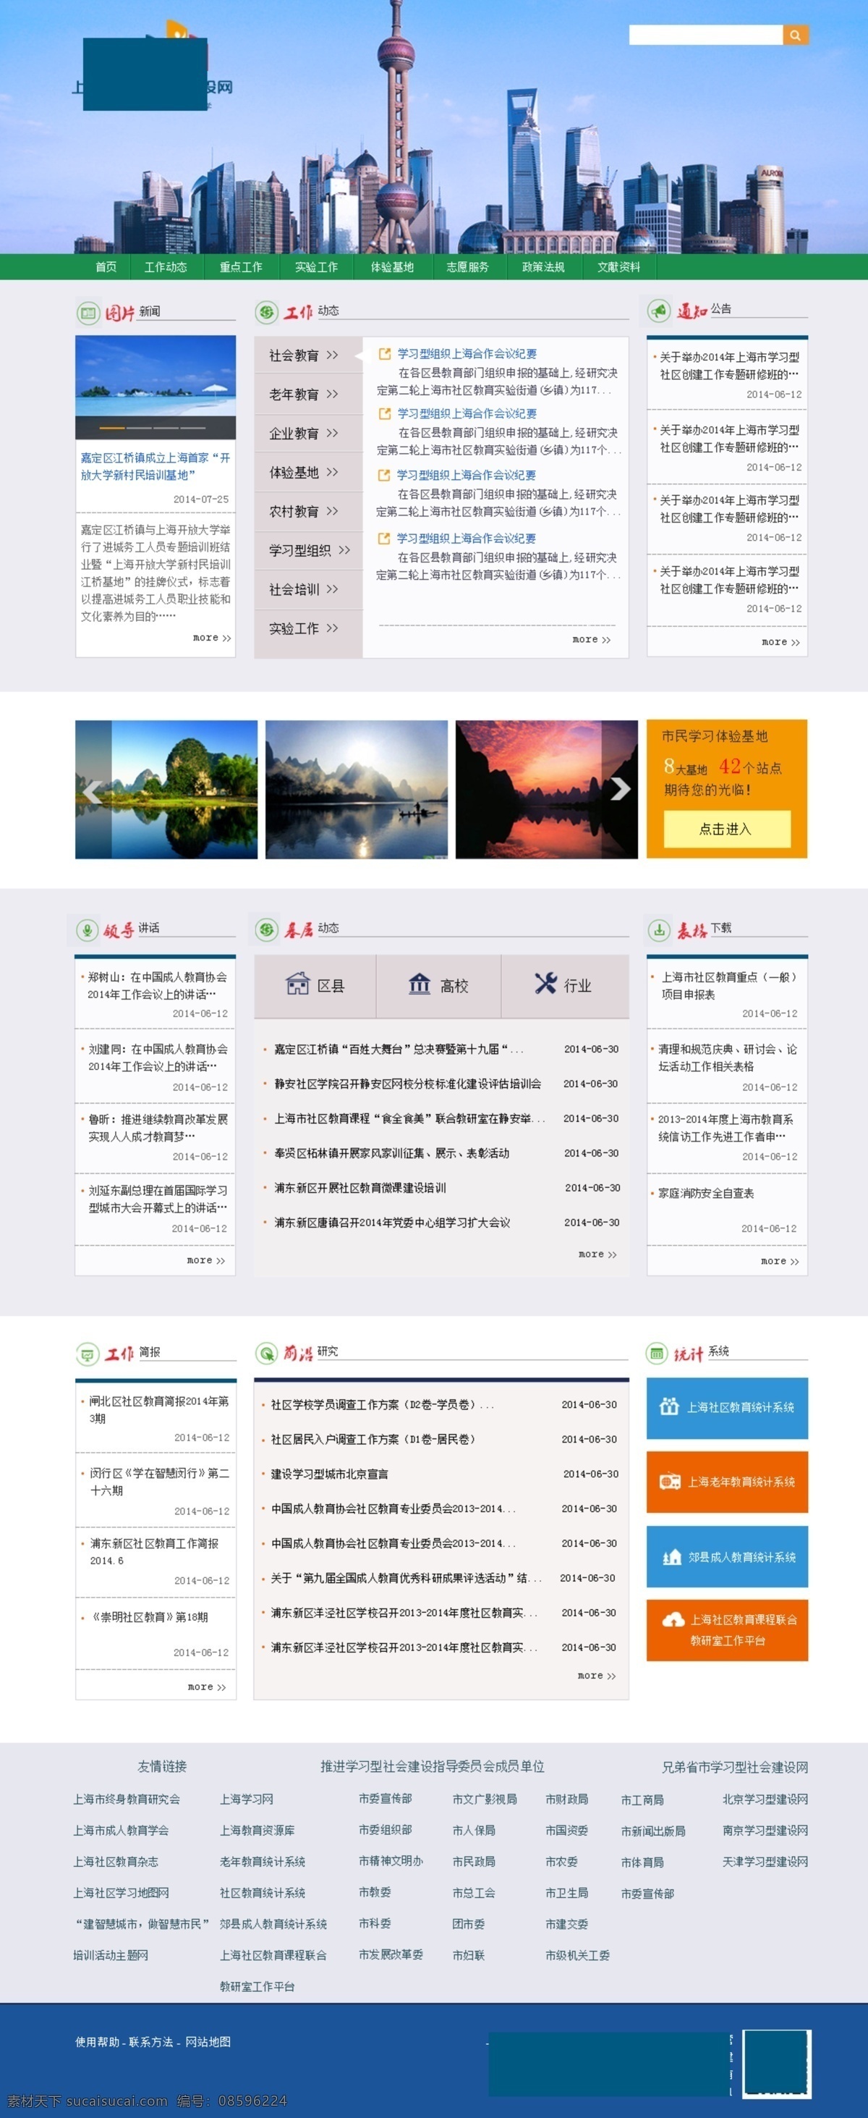Open 政策法规 in the navbar
Viewport: 868px width, 2118px height.
click(543, 267)
